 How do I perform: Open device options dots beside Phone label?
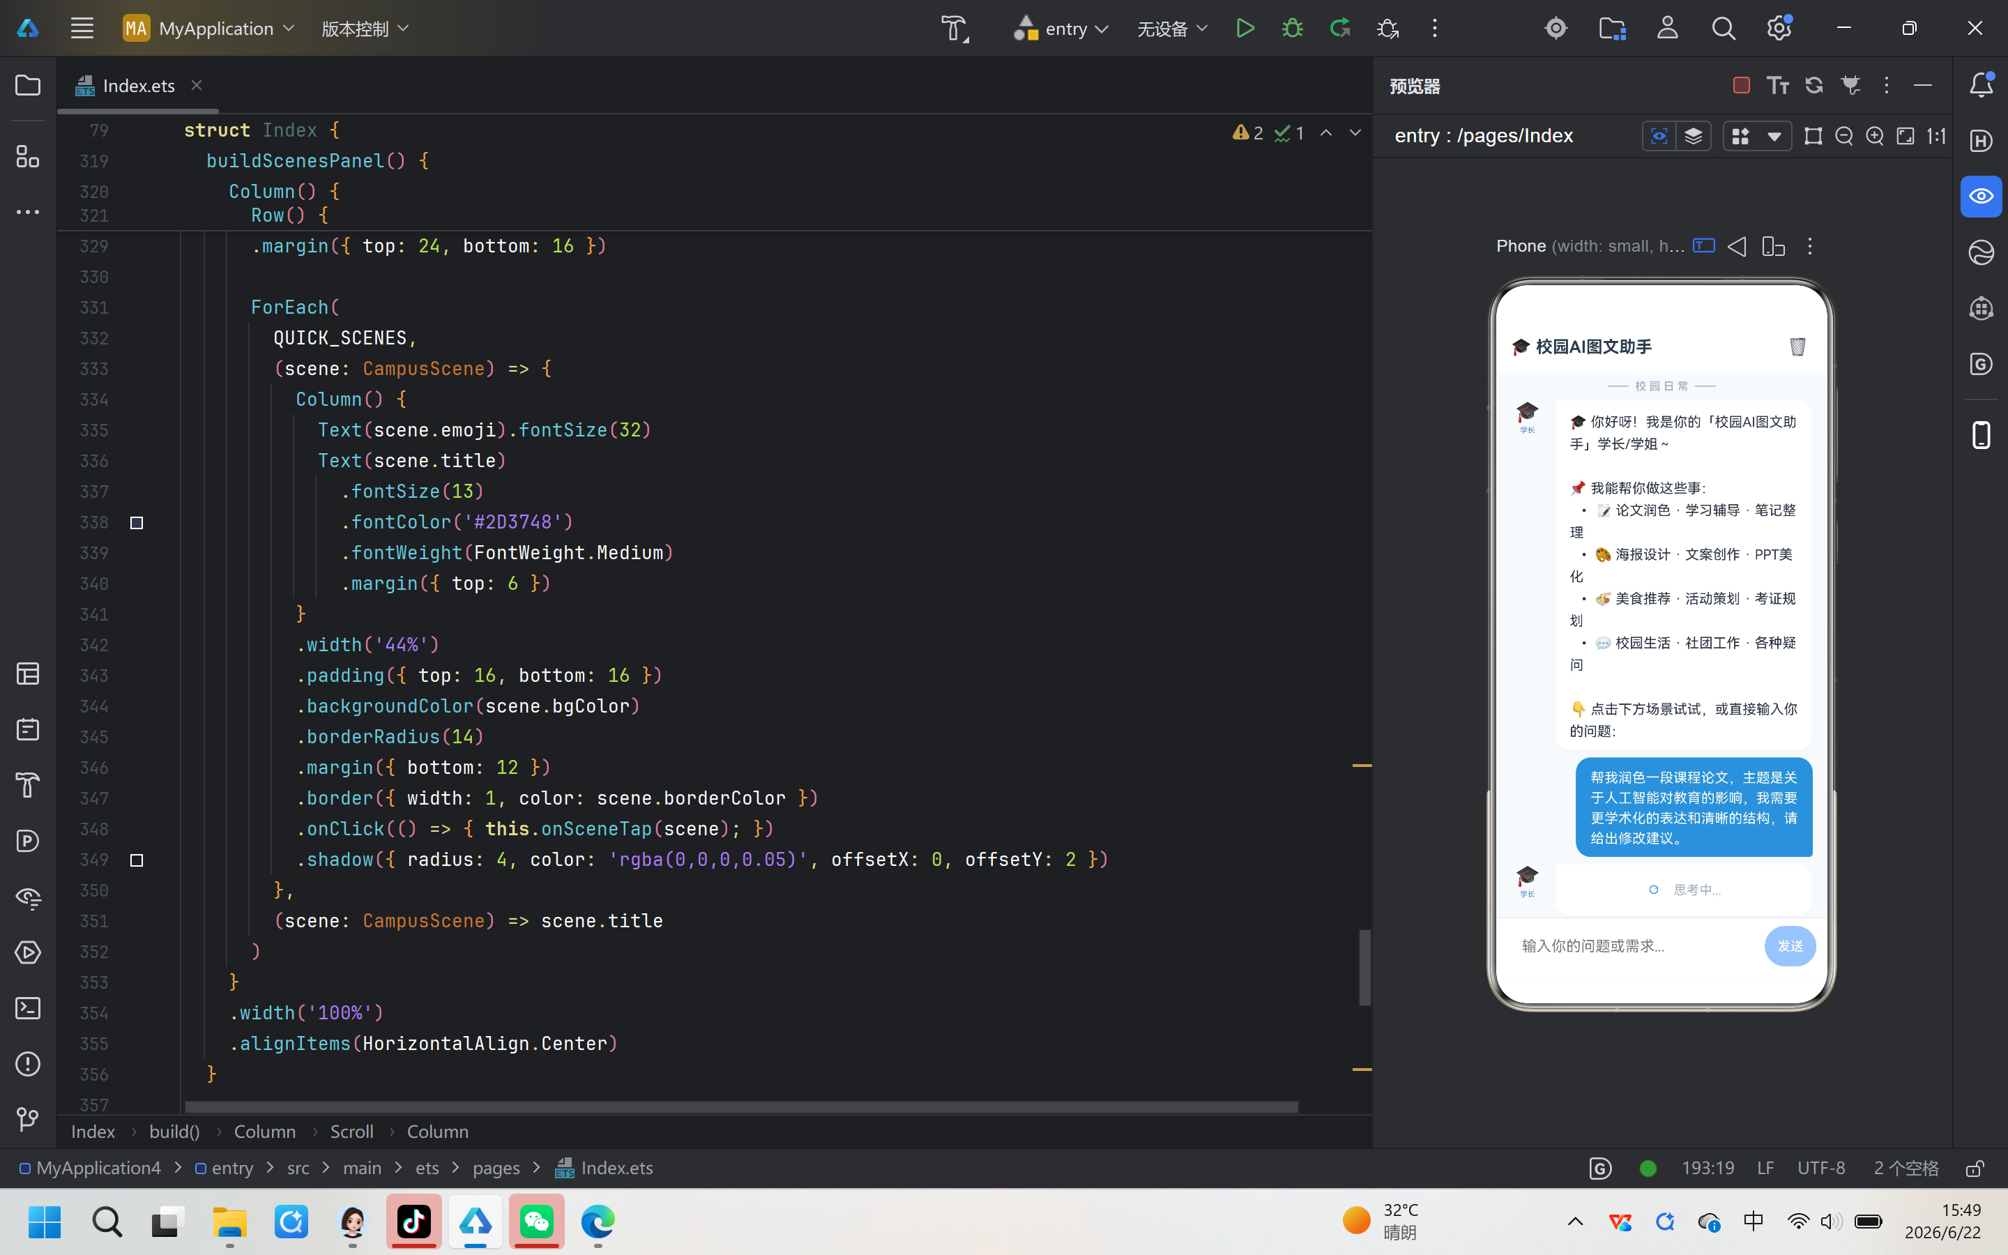click(1810, 247)
